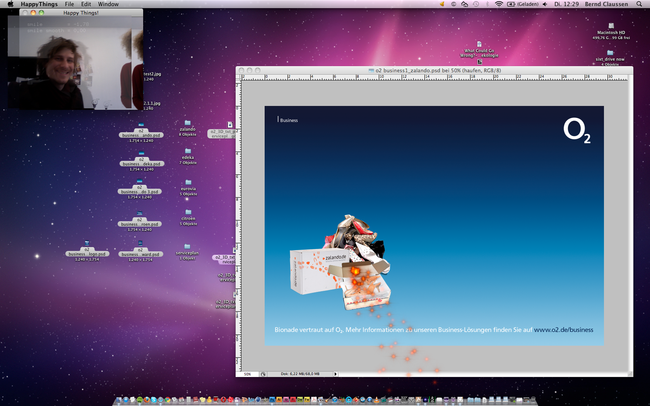Open the battery status (Geladen) menu
The width and height of the screenshot is (650, 406).
tap(523, 4)
